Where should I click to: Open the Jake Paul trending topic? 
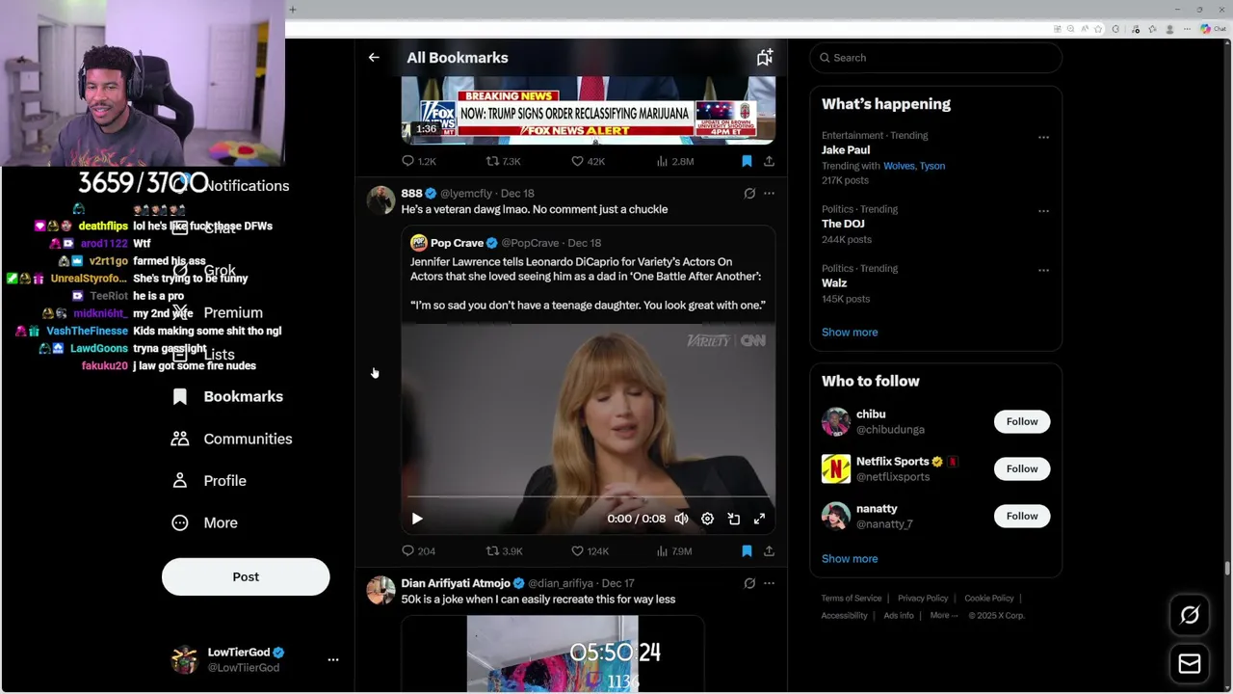tap(846, 150)
